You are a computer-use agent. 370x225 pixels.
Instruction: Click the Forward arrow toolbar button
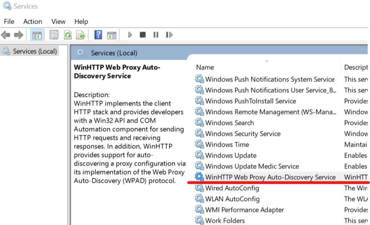click(19, 35)
